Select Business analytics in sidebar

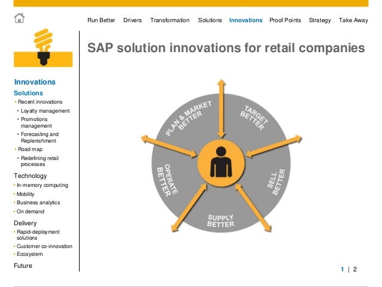pyautogui.click(x=38, y=203)
